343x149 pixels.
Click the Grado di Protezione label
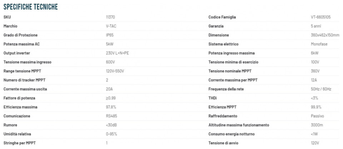(x=21, y=35)
